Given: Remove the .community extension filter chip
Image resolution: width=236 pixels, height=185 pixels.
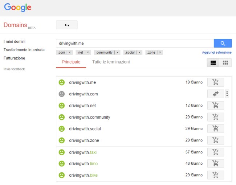Looking at the screenshot, I should (x=117, y=53).
